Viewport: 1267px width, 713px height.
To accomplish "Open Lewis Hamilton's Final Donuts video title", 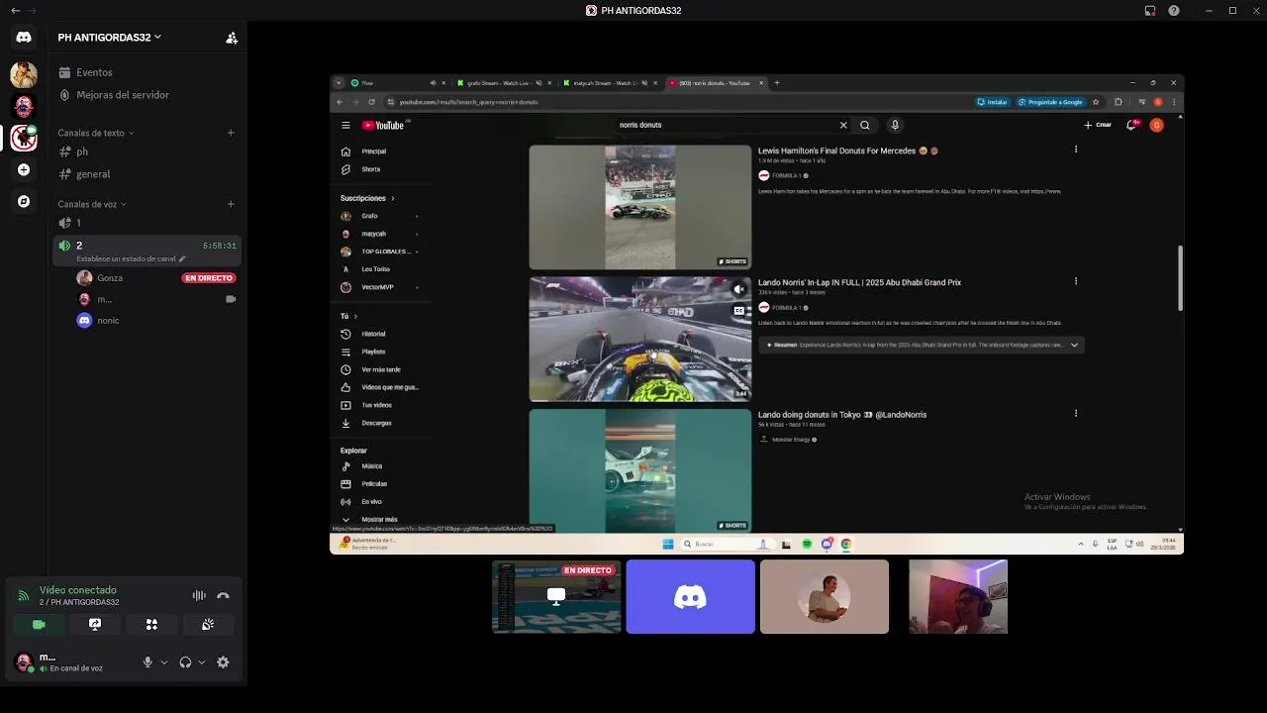I will click(x=848, y=151).
